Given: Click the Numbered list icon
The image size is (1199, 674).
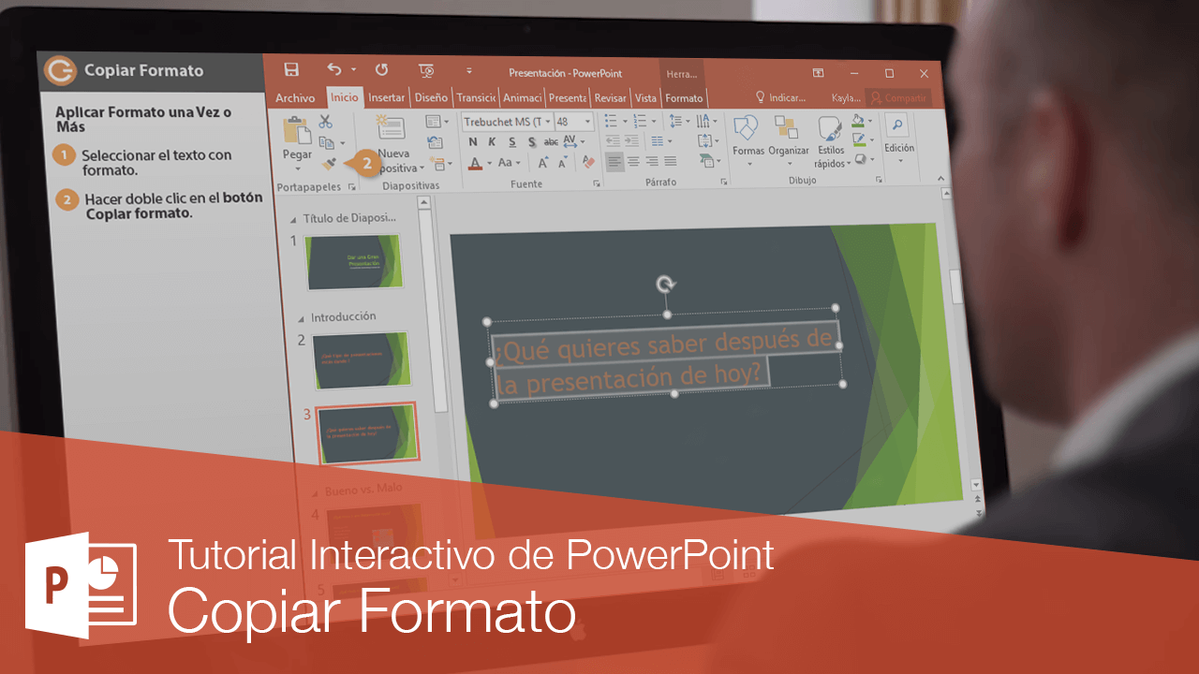Looking at the screenshot, I should click(640, 121).
